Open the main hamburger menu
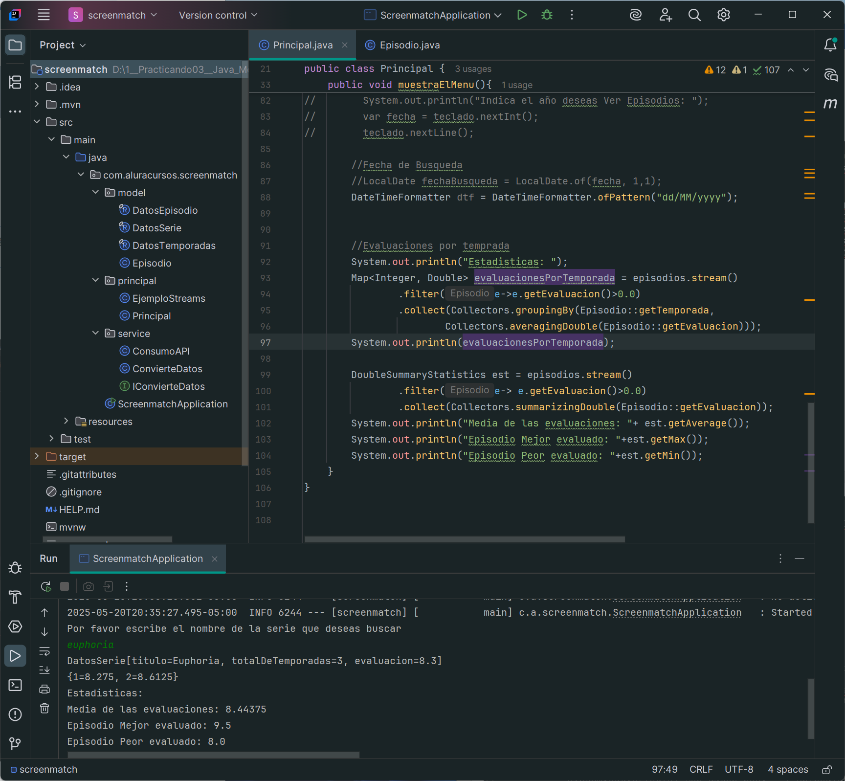 pos(44,15)
